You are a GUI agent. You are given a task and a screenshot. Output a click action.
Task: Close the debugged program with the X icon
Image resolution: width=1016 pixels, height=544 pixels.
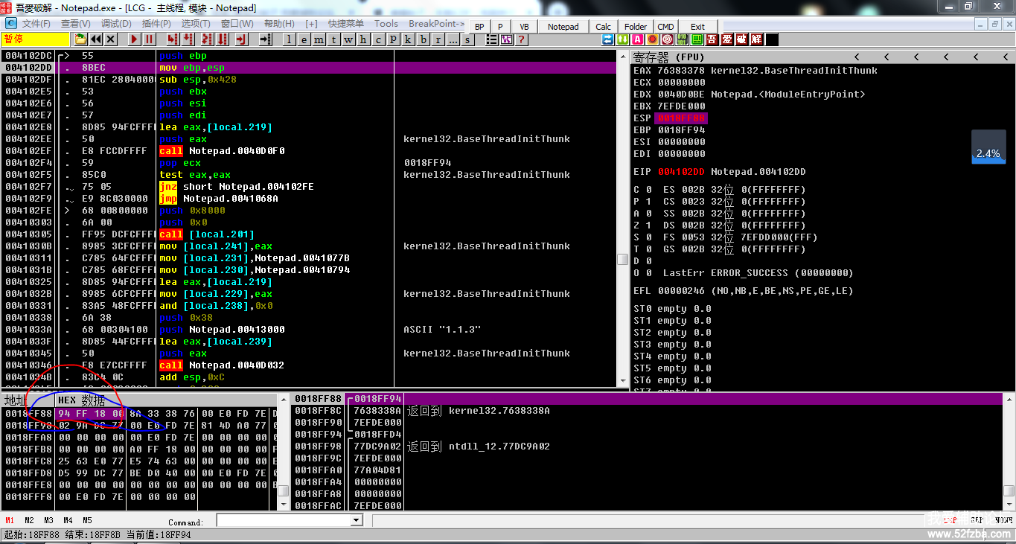pos(110,39)
